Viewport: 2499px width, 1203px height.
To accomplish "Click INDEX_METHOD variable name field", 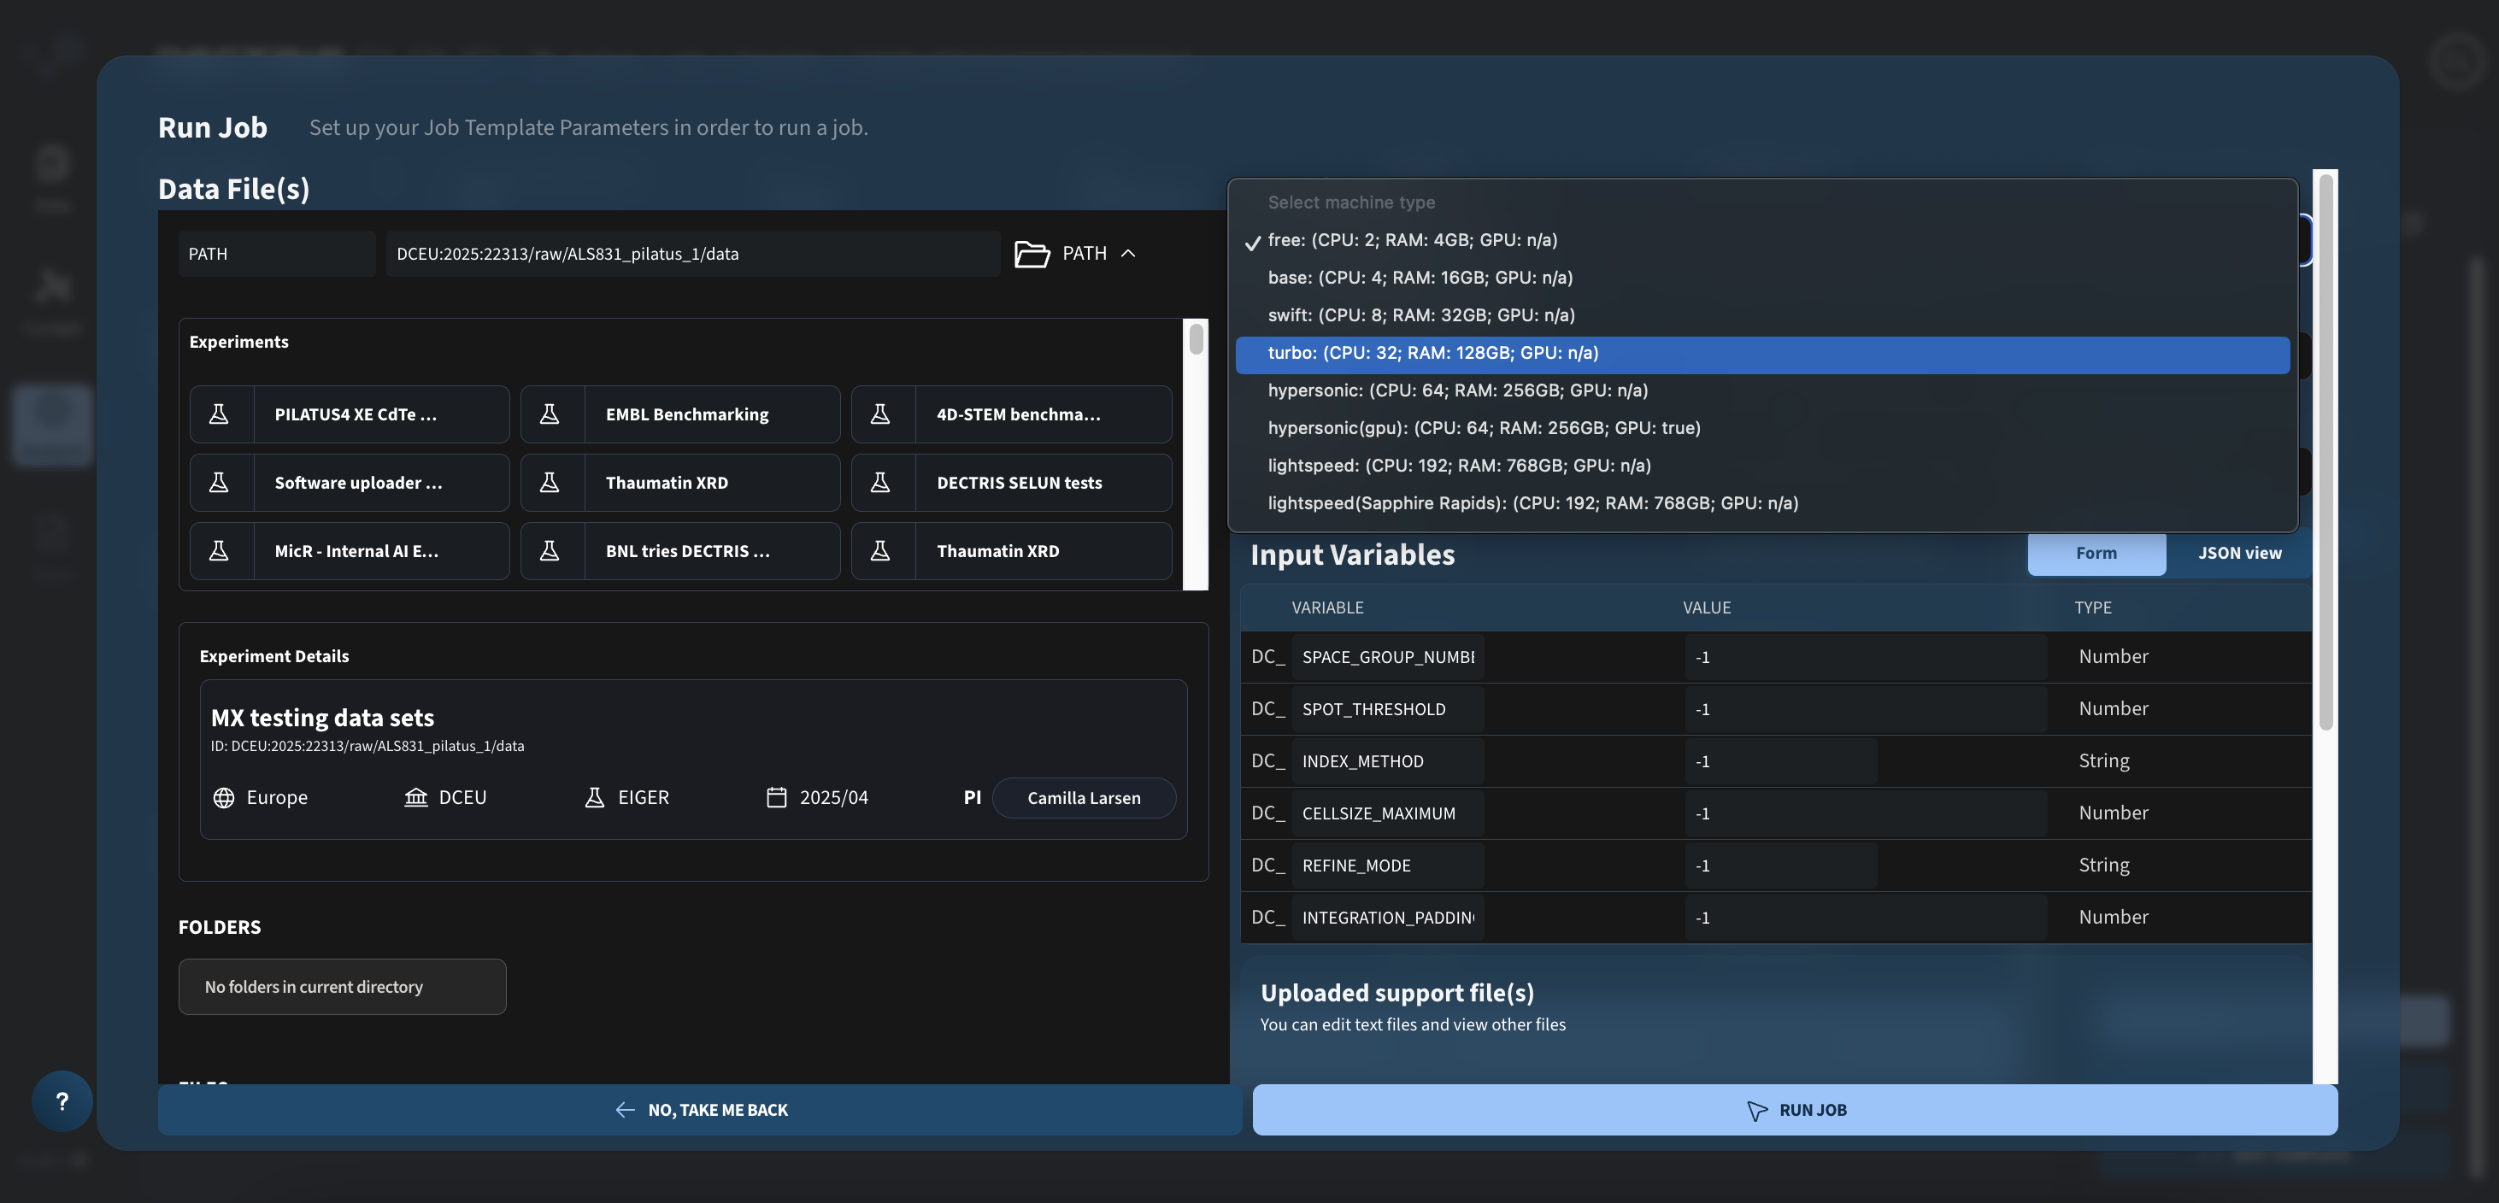I will (1387, 761).
